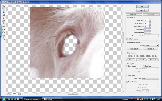The width and height of the screenshot is (162, 101).
Task: Click the FR language indicator
Action: (x=132, y=99)
